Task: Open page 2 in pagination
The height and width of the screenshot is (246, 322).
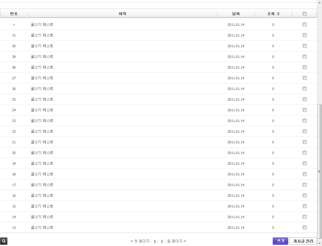Action: click(162, 241)
